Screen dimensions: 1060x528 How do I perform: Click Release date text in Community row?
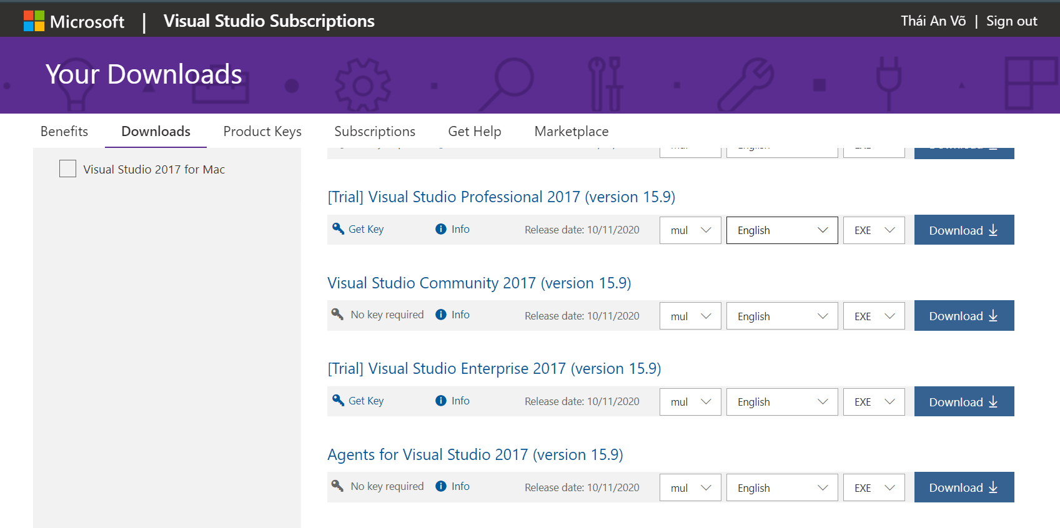click(x=582, y=316)
